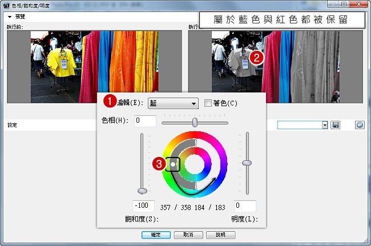Click the hue horizontal slider handle
The height and width of the screenshot is (246, 371).
[x=195, y=122]
